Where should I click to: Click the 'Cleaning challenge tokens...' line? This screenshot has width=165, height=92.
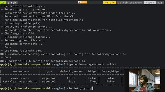(x=26, y=37)
